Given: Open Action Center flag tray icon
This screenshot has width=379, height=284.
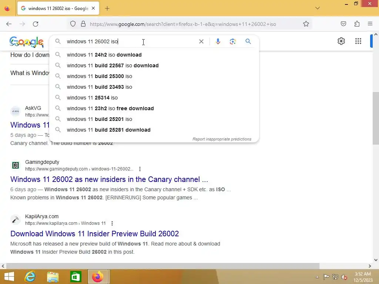Looking at the screenshot, I should tap(326, 277).
